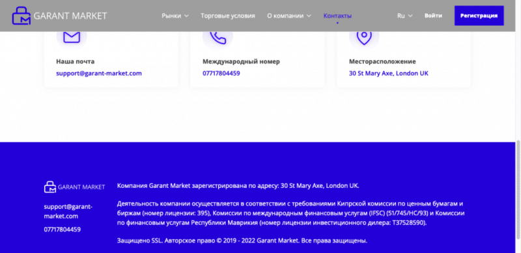The width and height of the screenshot is (521, 253).
Task: Select the Контакты menu item
Action: 337,16
